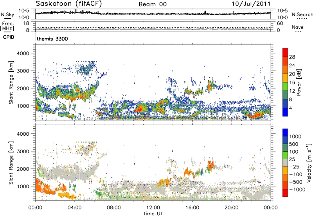Click the 500 tick on Velocity colorbar
Image resolution: width=313 pixels, height=216 pixels.
[295, 144]
